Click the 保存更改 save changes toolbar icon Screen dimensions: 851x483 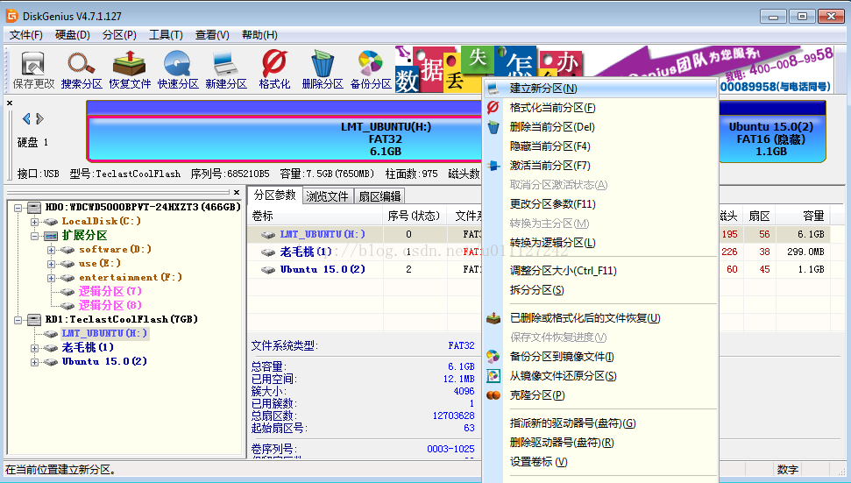[x=33, y=69]
